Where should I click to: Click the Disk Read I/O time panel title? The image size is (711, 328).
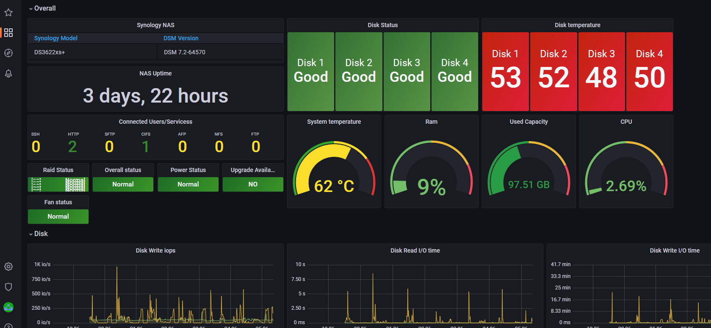(415, 250)
